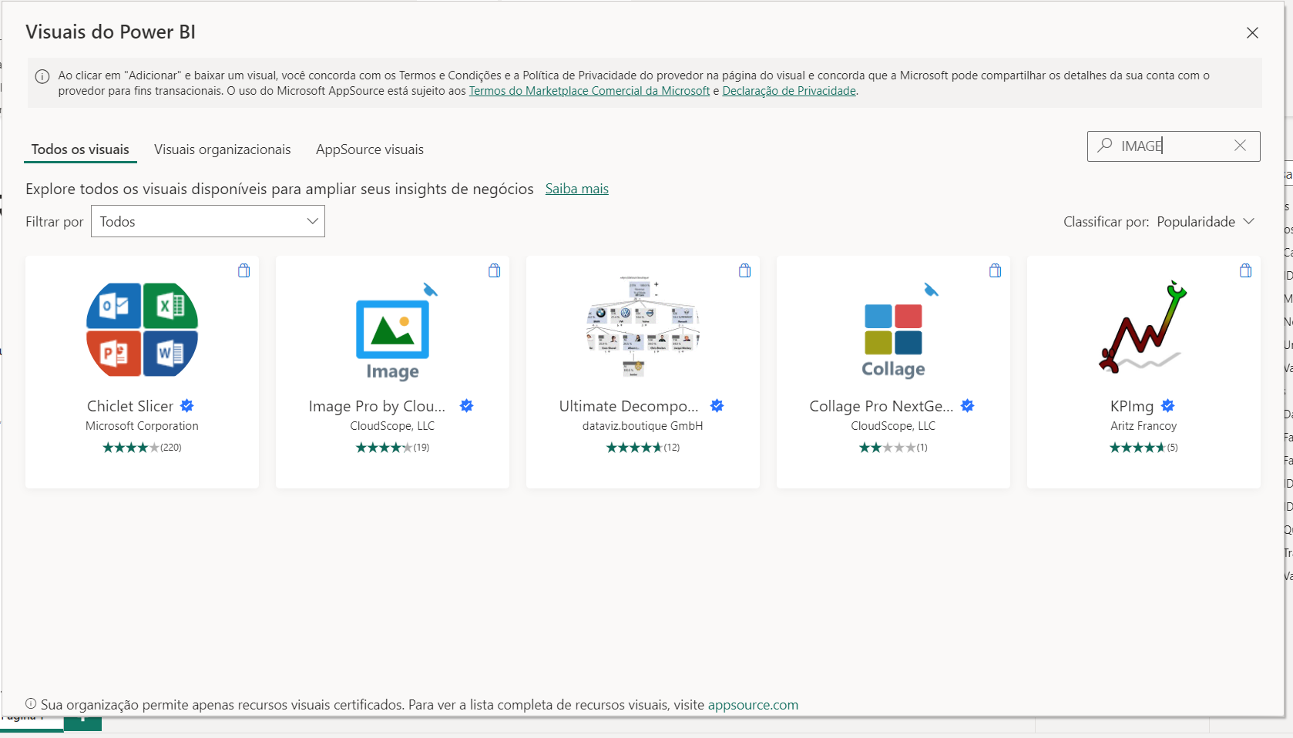Clear the IMAGE search text with X

tap(1240, 146)
